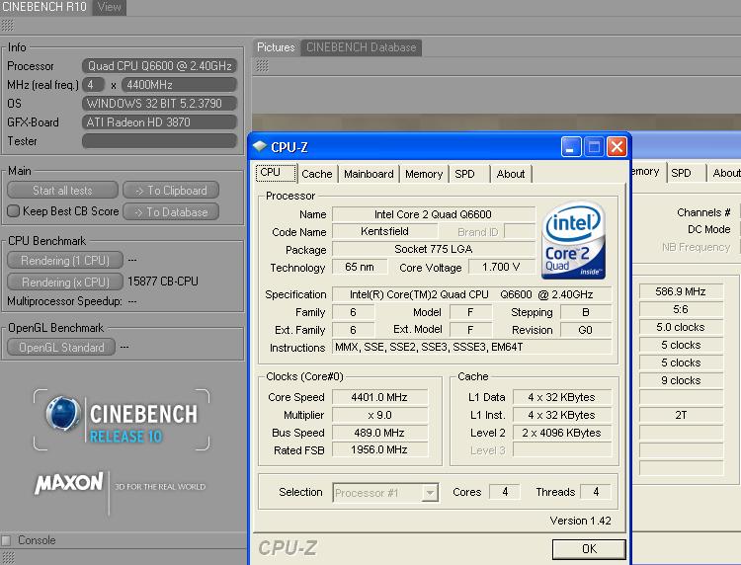Click the 586.9 MHz memory frequency value

tap(681, 292)
